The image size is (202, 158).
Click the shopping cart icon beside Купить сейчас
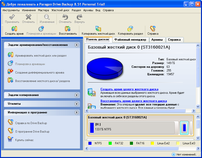point(10,139)
